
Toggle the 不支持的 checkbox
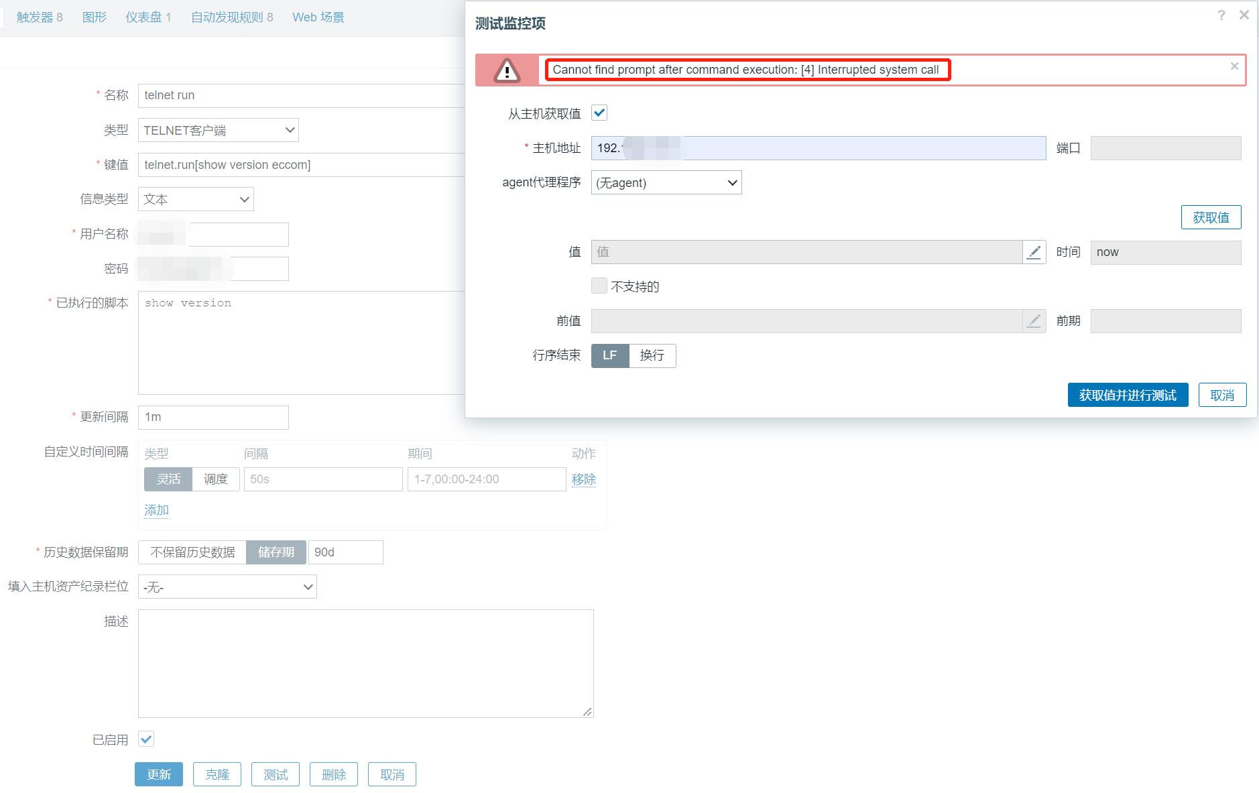coord(599,286)
